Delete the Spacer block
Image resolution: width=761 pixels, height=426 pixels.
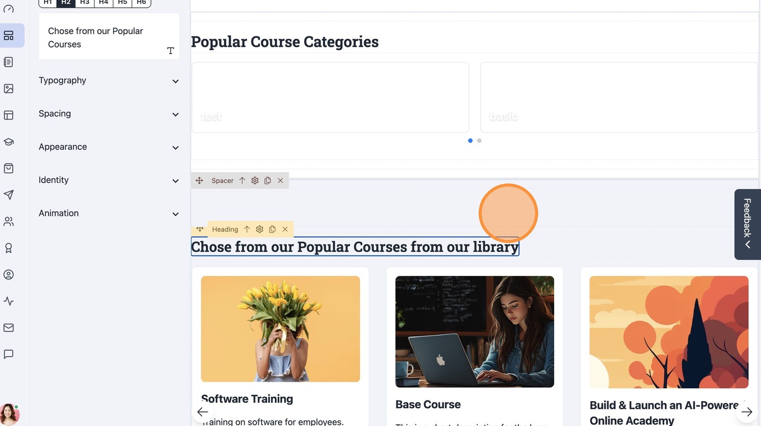tap(280, 181)
